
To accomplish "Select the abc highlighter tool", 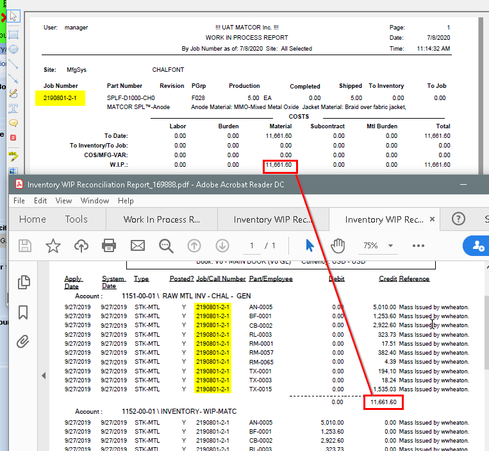I will pyautogui.click(x=13, y=156).
